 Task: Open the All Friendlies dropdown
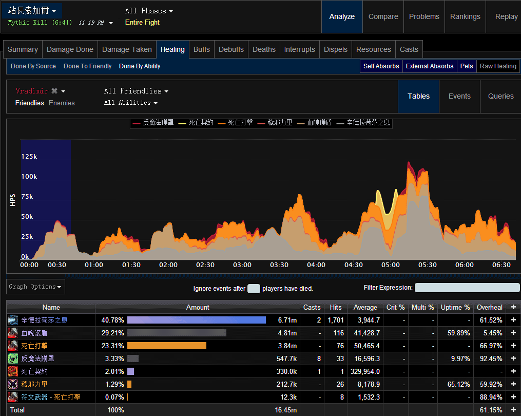136,91
